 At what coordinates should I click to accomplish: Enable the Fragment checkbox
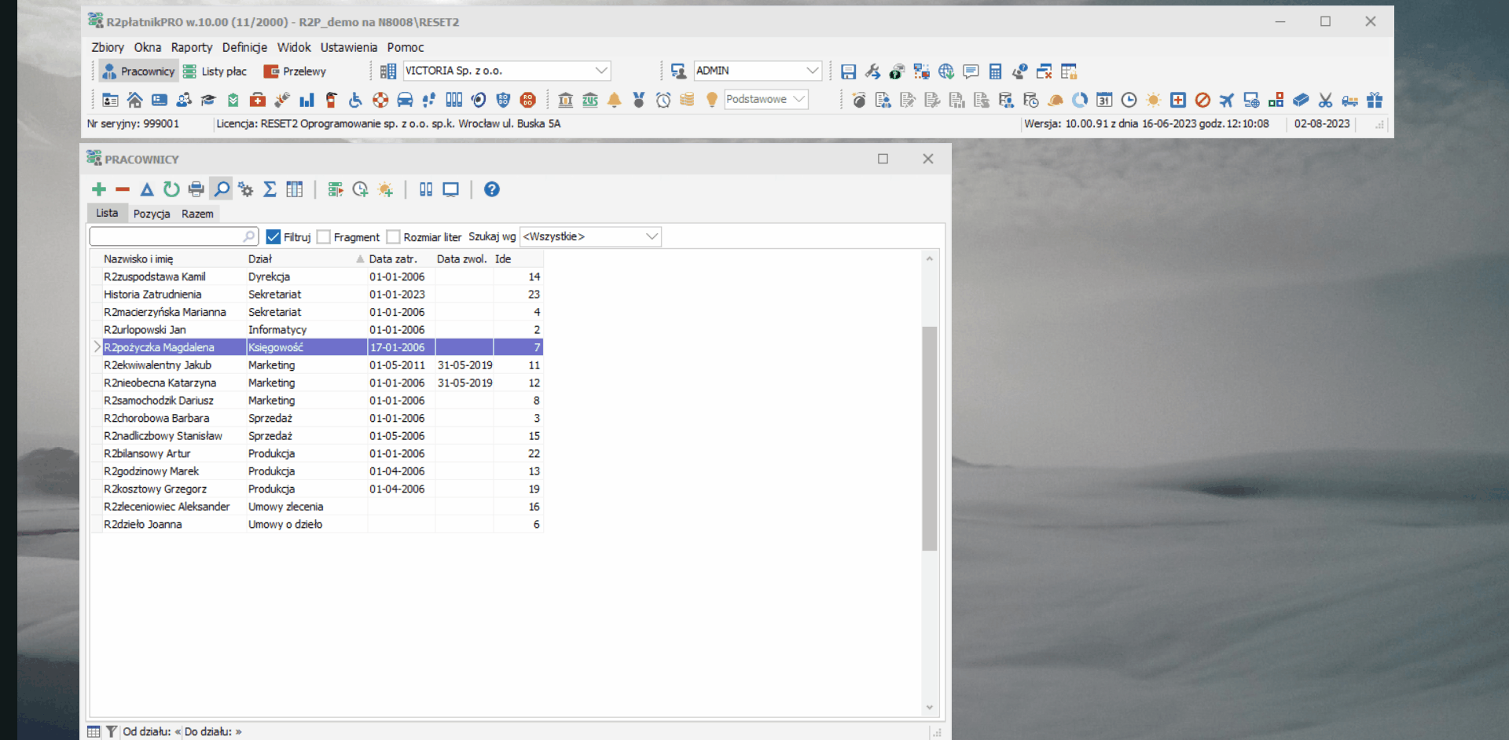324,236
